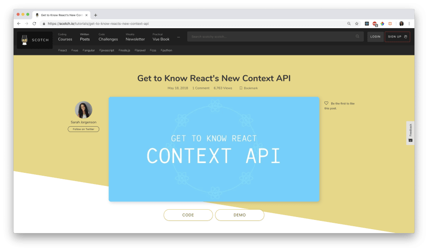The height and width of the screenshot is (251, 428).
Task: Click the Scotch logo in header
Action: 35,40
